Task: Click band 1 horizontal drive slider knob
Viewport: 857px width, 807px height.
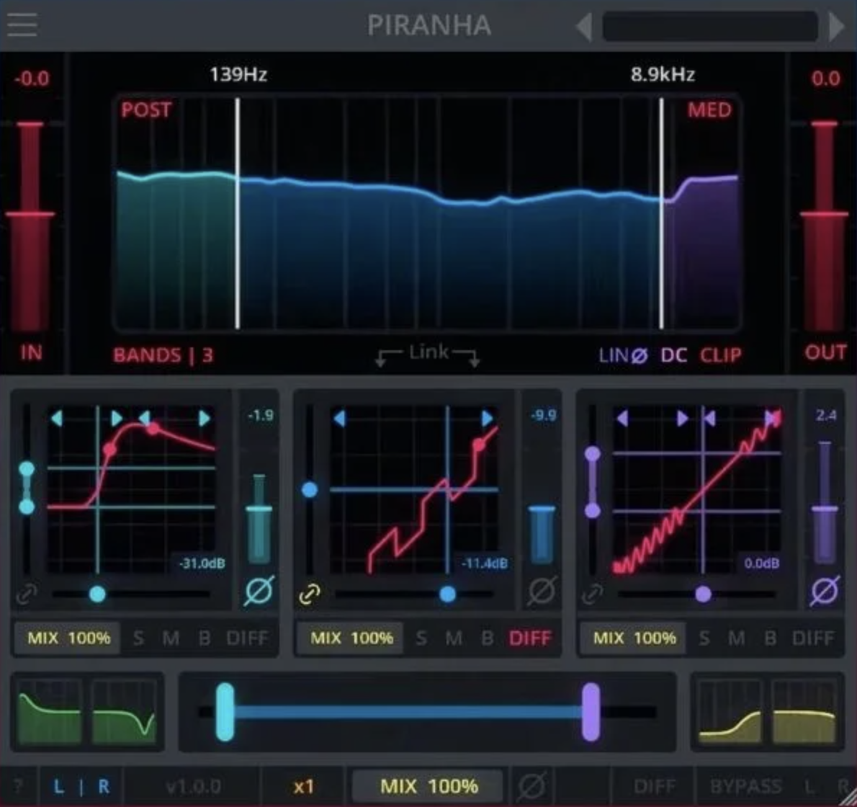Action: coord(97,594)
